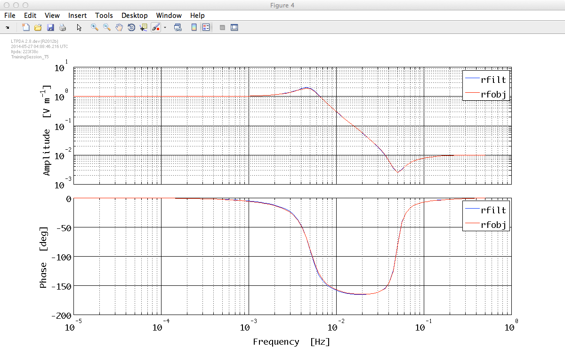Viewport: 565px width, 364px height.
Task: Open the Edit menu
Action: [30, 16]
